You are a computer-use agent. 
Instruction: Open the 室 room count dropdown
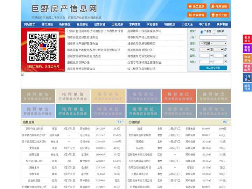pos(204,50)
